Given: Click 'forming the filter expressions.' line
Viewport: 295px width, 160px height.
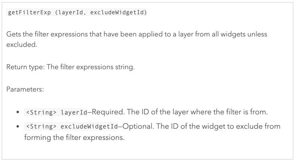Looking at the screenshot, I should 74,138.
